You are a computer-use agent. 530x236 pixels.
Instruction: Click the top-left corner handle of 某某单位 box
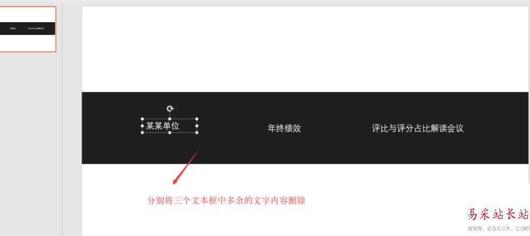[x=142, y=119]
